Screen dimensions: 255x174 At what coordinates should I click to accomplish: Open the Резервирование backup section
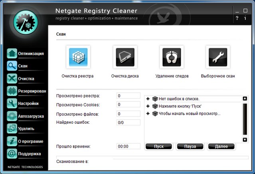32,91
